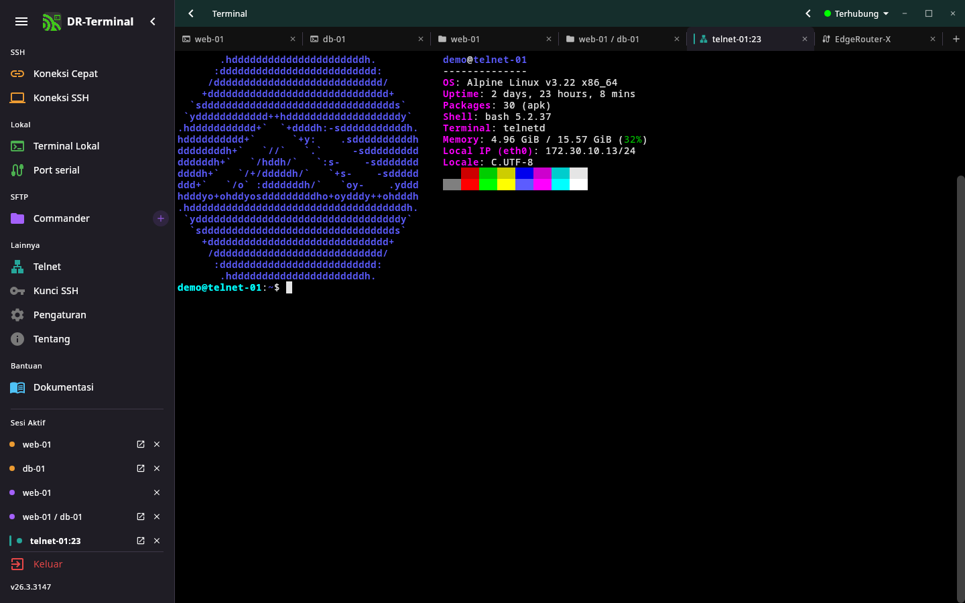Close the db-01 active session
Viewport: 965px width, 603px height.
(x=157, y=468)
